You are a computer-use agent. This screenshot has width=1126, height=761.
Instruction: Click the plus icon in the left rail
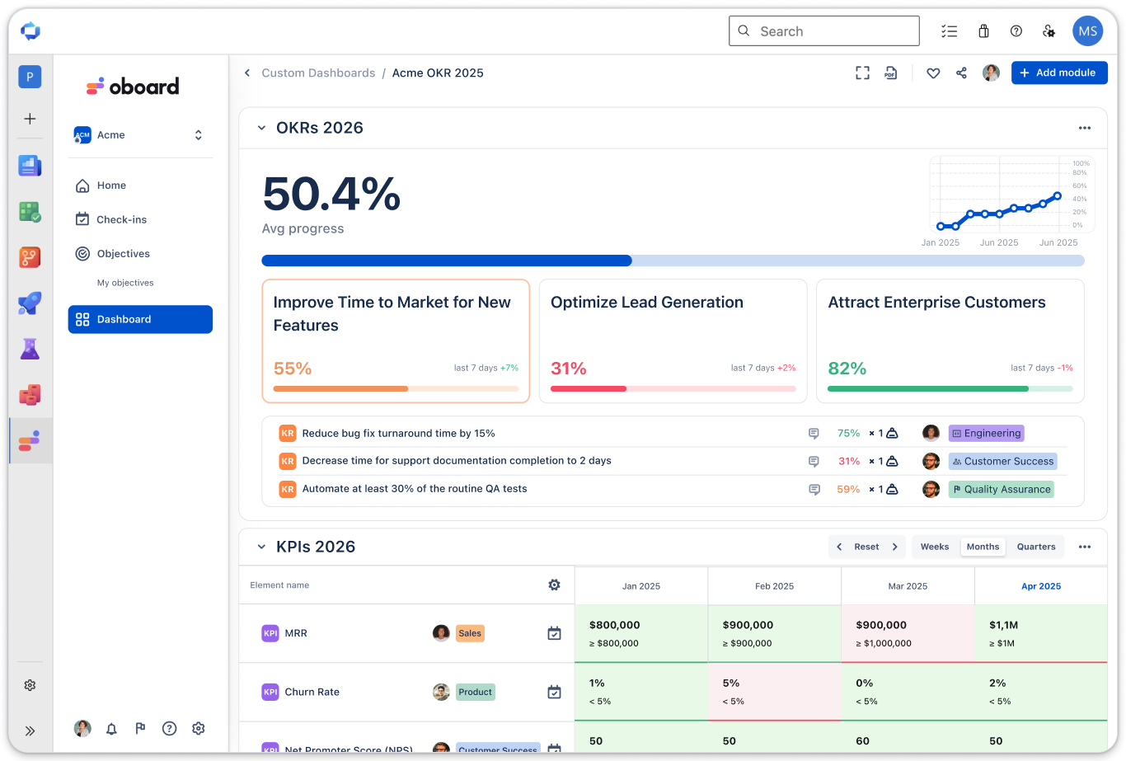coord(30,119)
